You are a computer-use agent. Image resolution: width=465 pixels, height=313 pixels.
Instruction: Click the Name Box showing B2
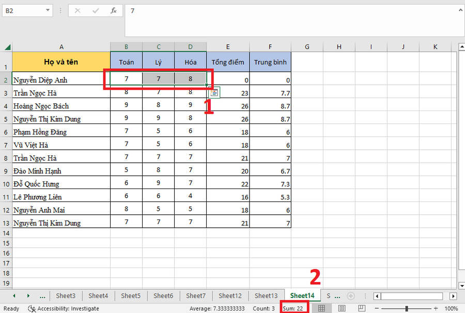pyautogui.click(x=24, y=11)
